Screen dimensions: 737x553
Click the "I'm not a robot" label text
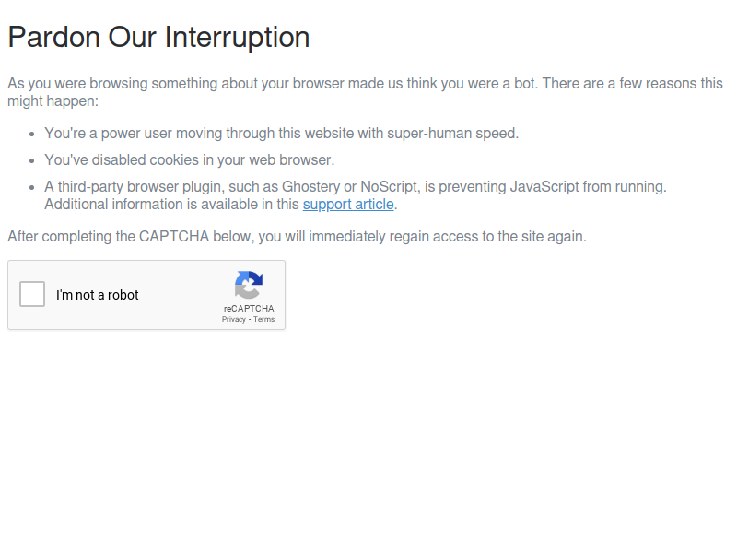98,295
